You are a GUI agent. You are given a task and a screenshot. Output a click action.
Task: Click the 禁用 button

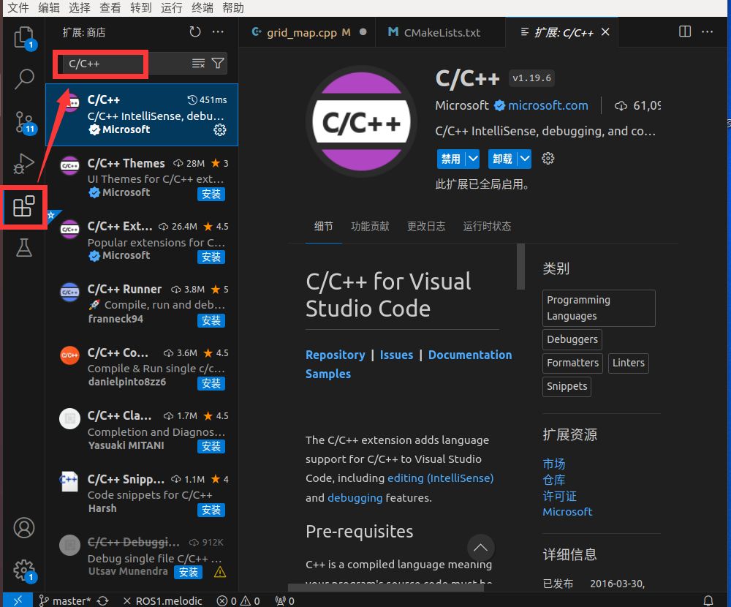[451, 159]
